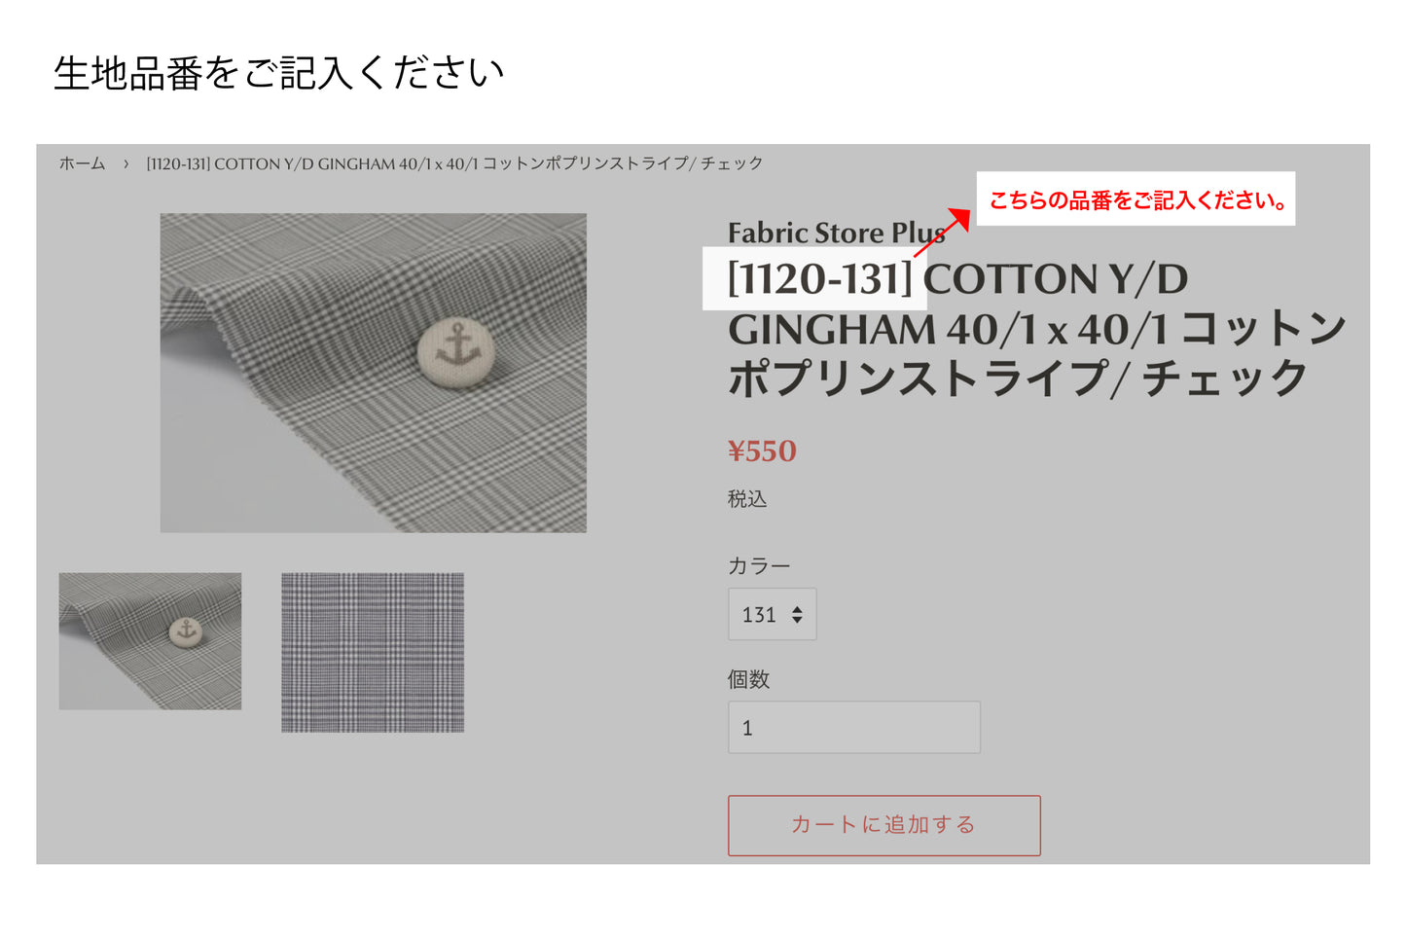
Task: Click the anchor button on main photo
Action: (455, 350)
